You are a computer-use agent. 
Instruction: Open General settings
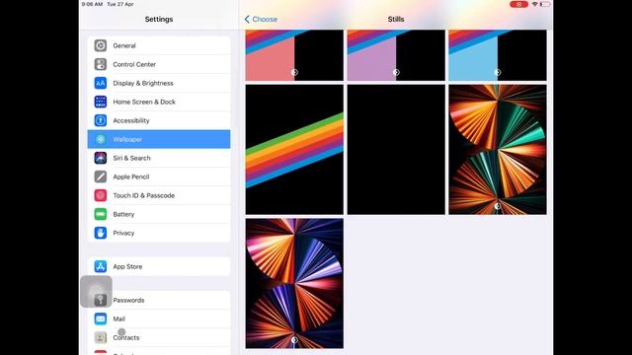click(159, 45)
